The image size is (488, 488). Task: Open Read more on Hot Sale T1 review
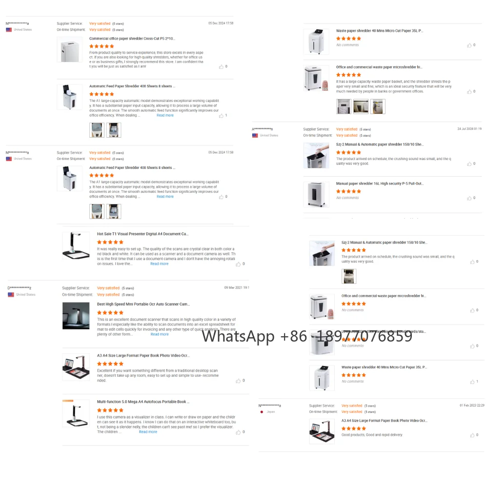point(160,264)
